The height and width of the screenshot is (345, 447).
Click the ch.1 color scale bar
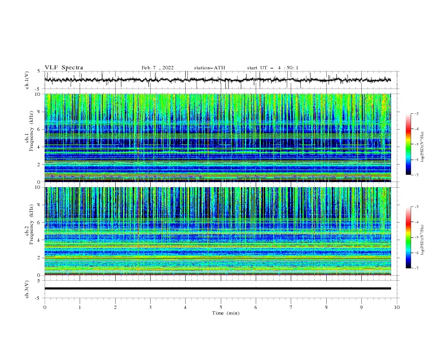pos(408,144)
